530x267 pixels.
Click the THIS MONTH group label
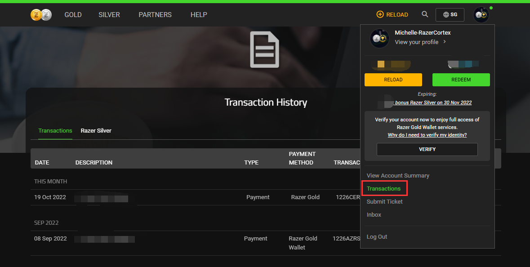(51, 182)
